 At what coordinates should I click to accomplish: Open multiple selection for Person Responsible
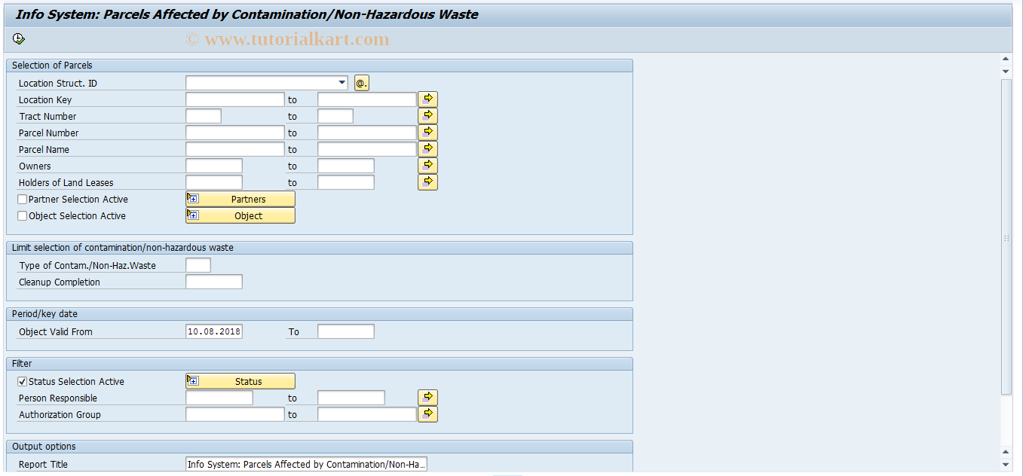click(427, 398)
